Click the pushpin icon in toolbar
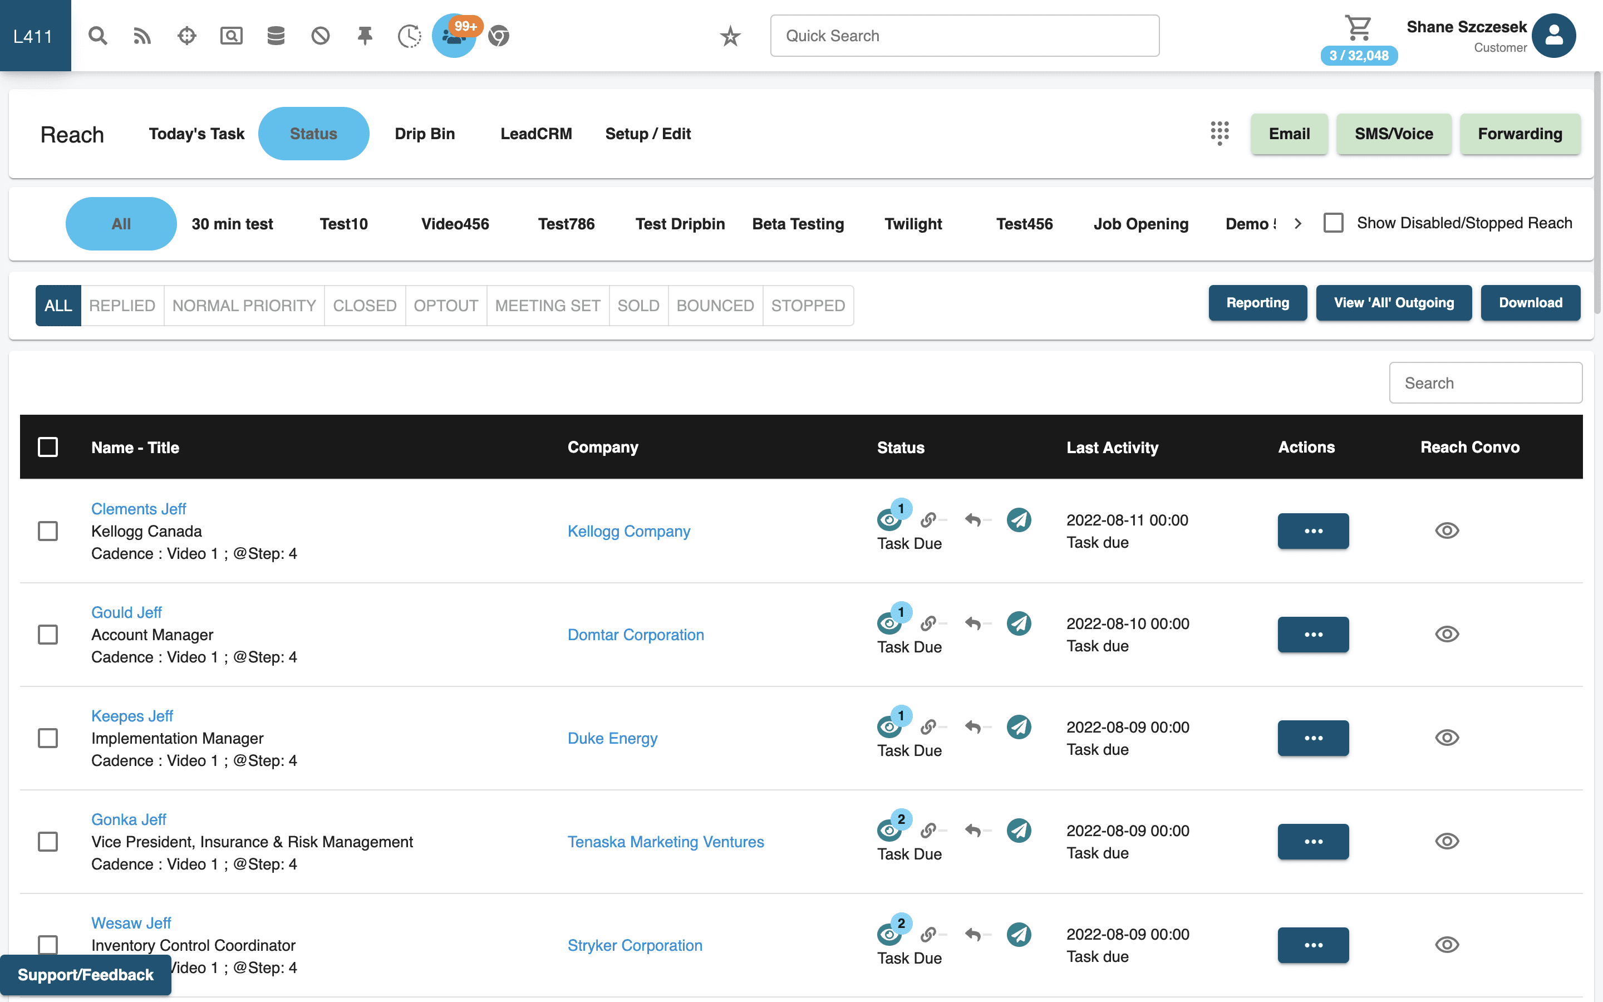The width and height of the screenshot is (1603, 1002). [365, 36]
